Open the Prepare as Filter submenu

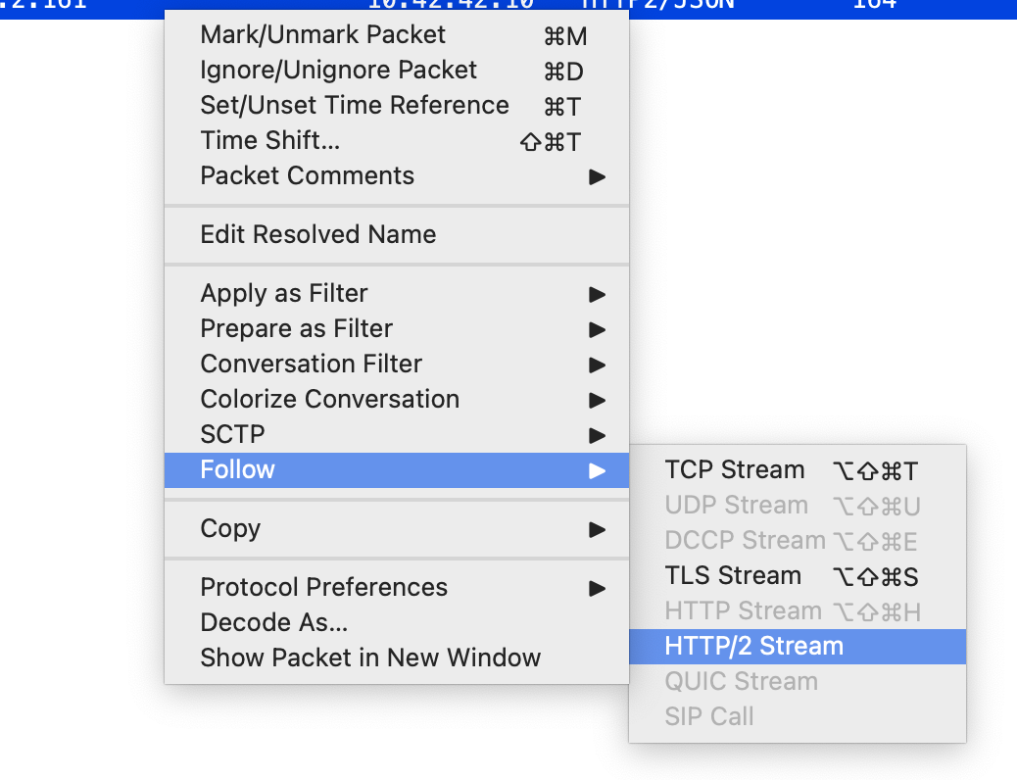click(296, 329)
